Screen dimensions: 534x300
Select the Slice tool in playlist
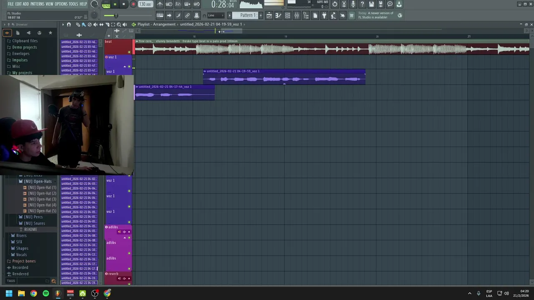(107, 25)
